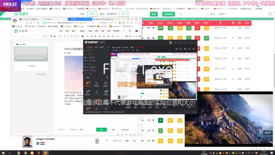The image size is (275, 155).
Task: Open Chrome from the Windows taskbar
Action: click(x=25, y=153)
